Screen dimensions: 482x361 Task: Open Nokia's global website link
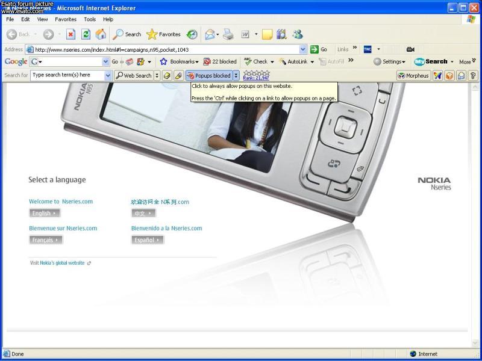(x=62, y=263)
